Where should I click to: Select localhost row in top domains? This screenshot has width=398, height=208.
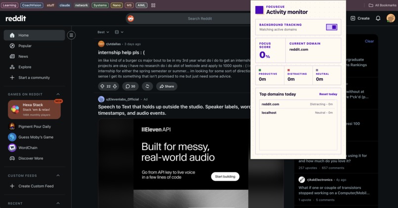click(298, 112)
